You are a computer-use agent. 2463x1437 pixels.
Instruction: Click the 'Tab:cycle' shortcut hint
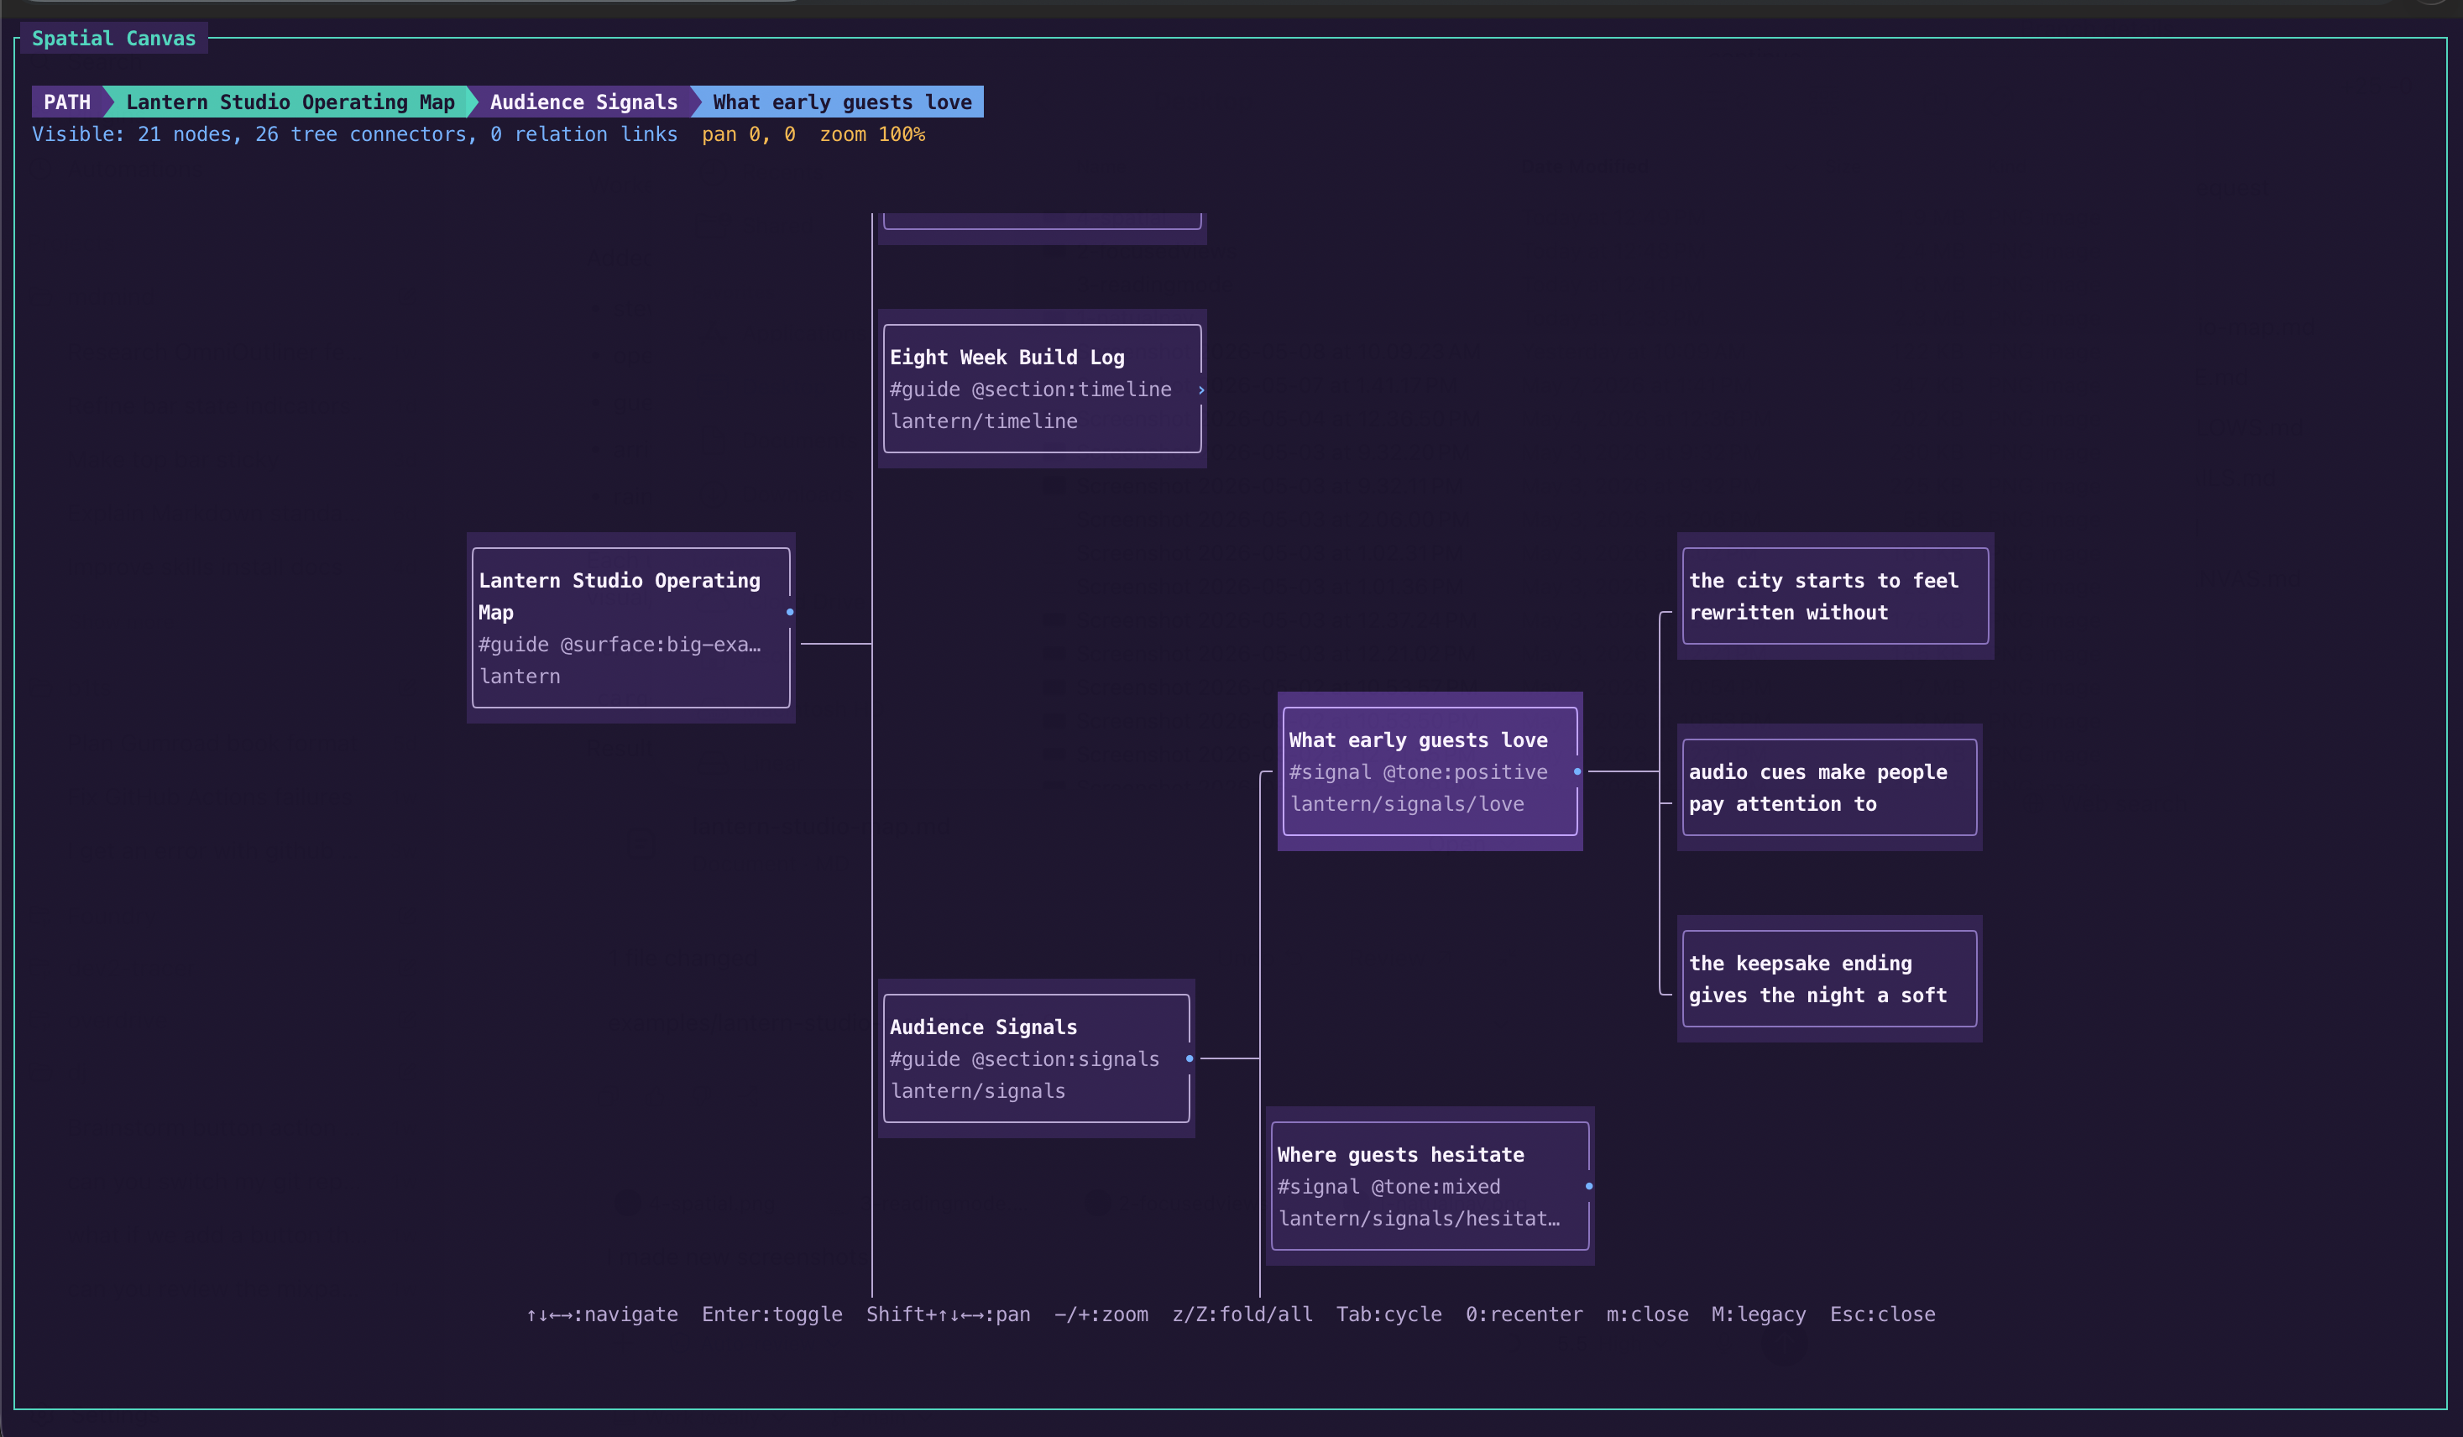tap(1388, 1314)
